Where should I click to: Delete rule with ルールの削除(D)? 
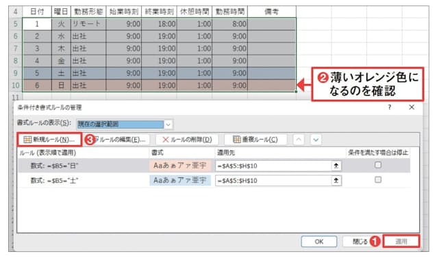point(187,140)
